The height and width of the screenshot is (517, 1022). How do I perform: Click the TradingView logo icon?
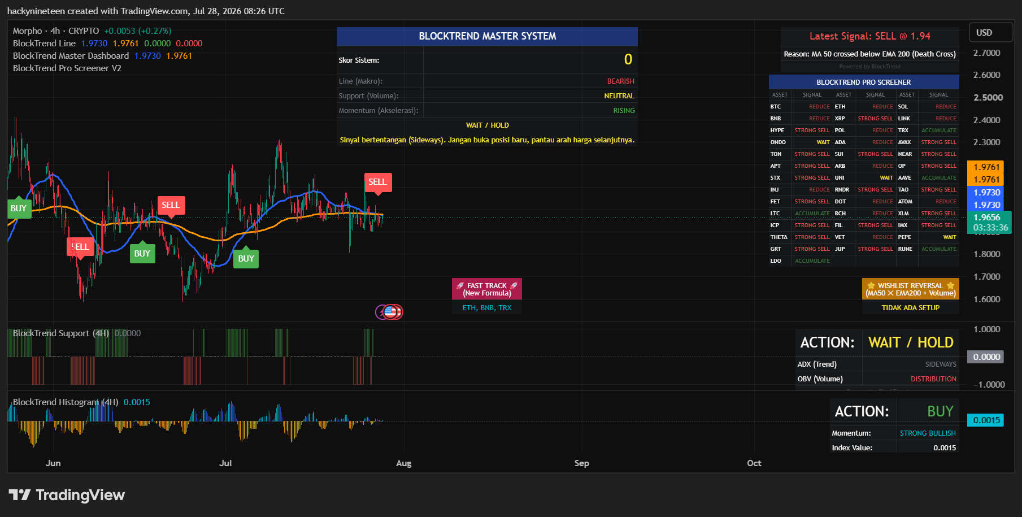(20, 495)
